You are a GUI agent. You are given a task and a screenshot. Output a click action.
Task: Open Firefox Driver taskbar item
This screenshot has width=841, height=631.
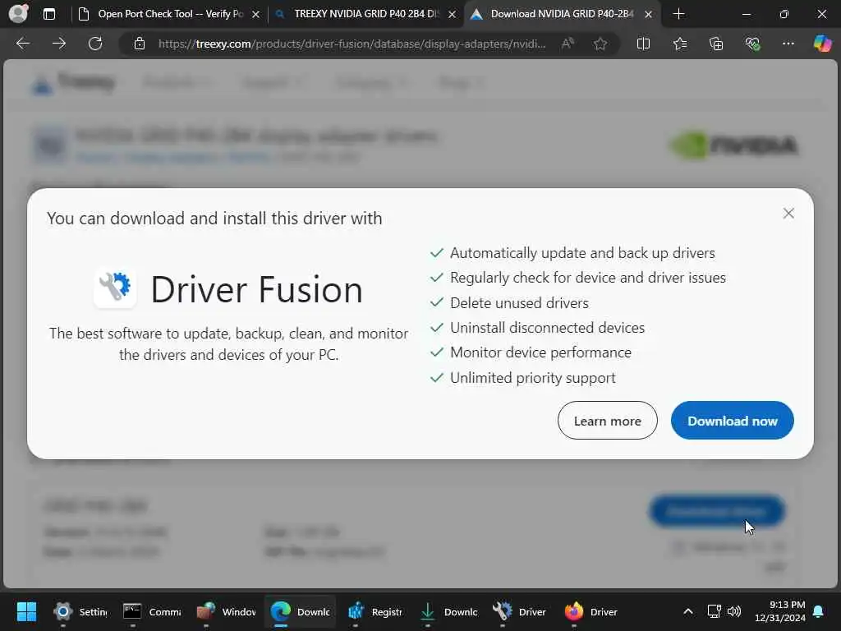(591, 611)
